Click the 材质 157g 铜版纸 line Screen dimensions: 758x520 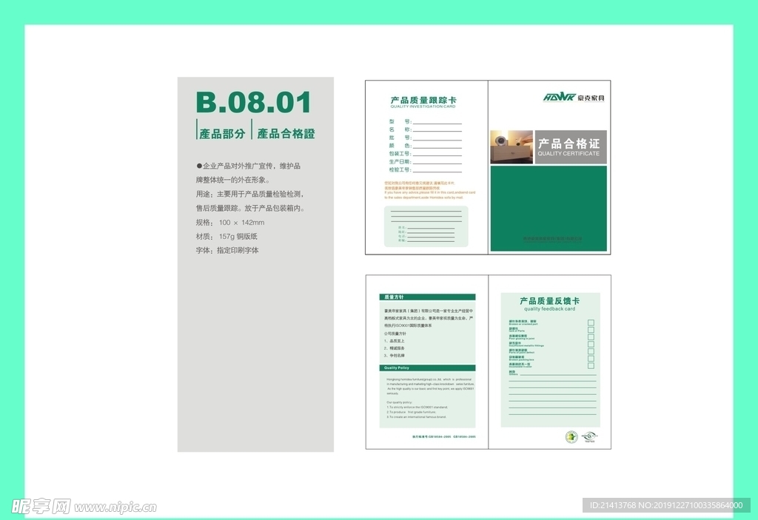click(x=227, y=236)
